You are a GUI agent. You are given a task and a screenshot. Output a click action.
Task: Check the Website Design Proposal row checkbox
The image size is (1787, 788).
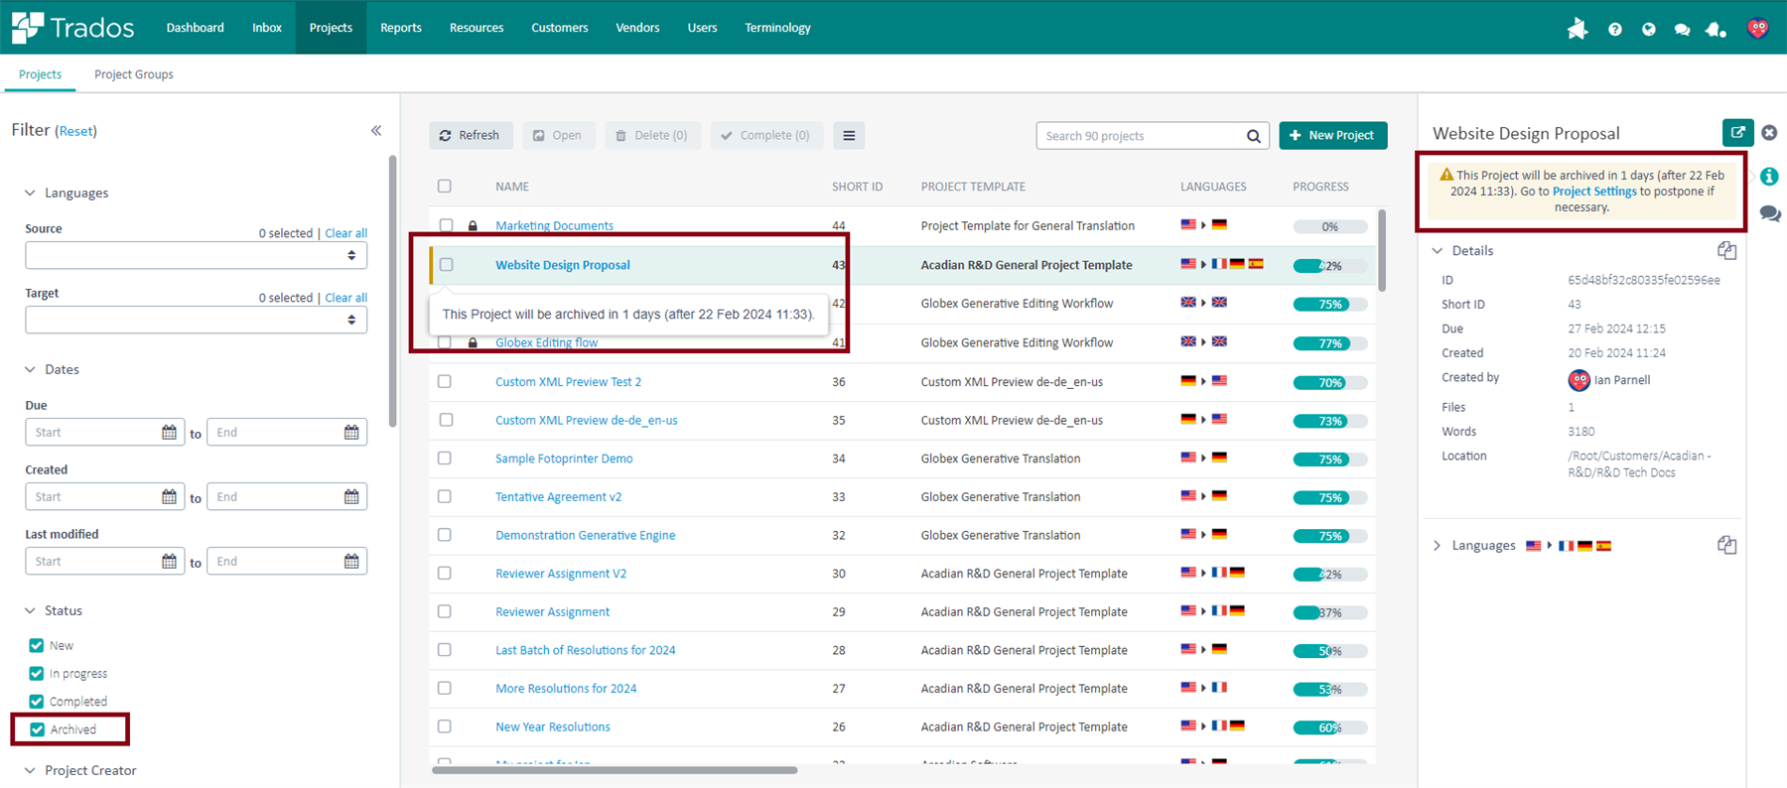coord(446,265)
